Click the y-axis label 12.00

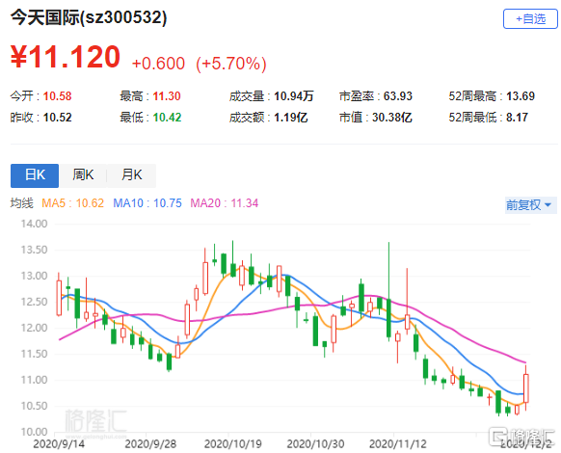tap(34, 328)
